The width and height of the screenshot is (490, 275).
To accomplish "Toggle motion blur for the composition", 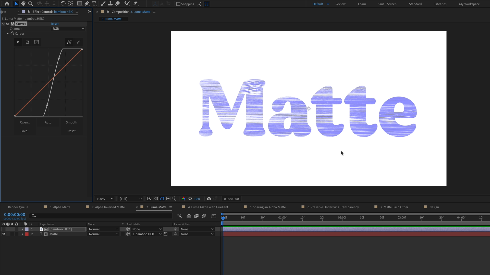I will pos(204,216).
